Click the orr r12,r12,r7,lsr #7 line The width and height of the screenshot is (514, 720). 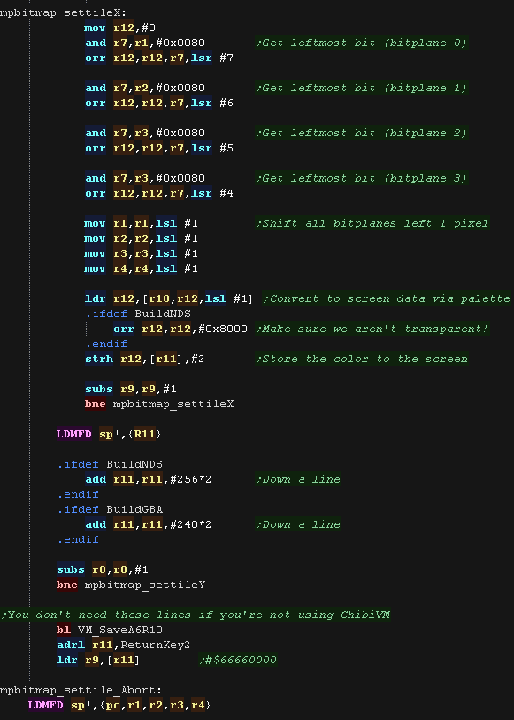[159, 58]
